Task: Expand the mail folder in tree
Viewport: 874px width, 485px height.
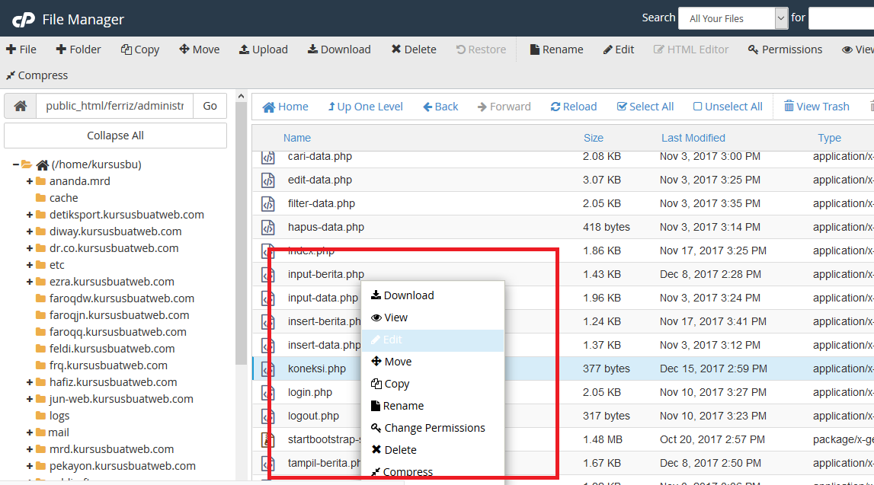Action: (x=30, y=432)
